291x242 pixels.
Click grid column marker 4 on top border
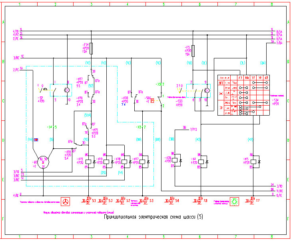(x=127, y=4)
